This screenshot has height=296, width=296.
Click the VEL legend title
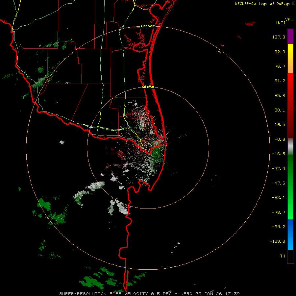tap(289, 20)
